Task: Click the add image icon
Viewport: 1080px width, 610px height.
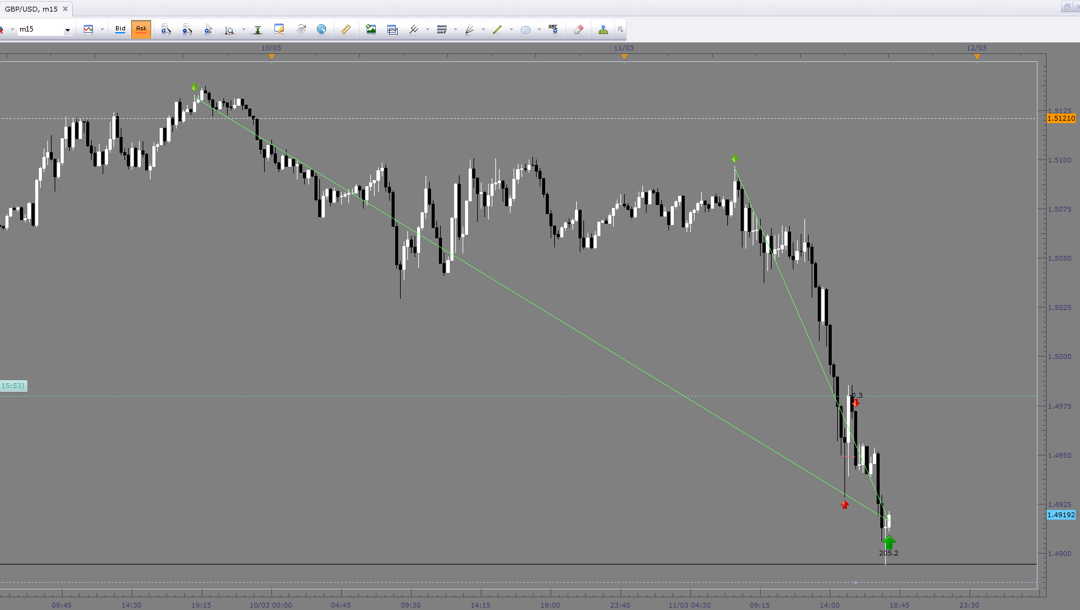Action: 371,29
